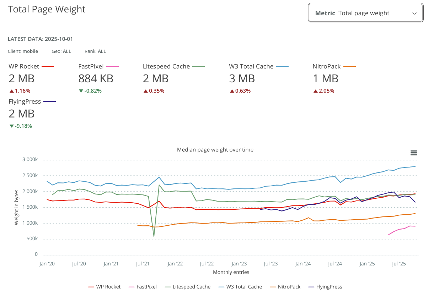
Task: Click the Jul '25 timeline axis label
Action: (399, 264)
